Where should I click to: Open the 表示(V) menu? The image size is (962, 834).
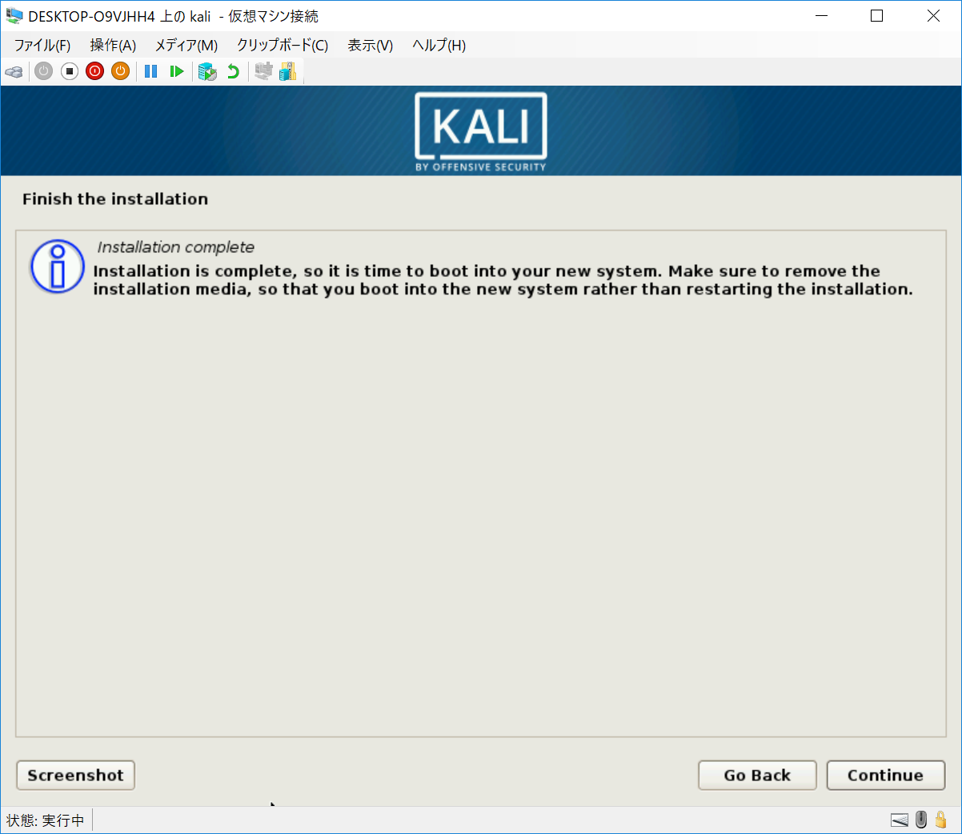coord(370,46)
